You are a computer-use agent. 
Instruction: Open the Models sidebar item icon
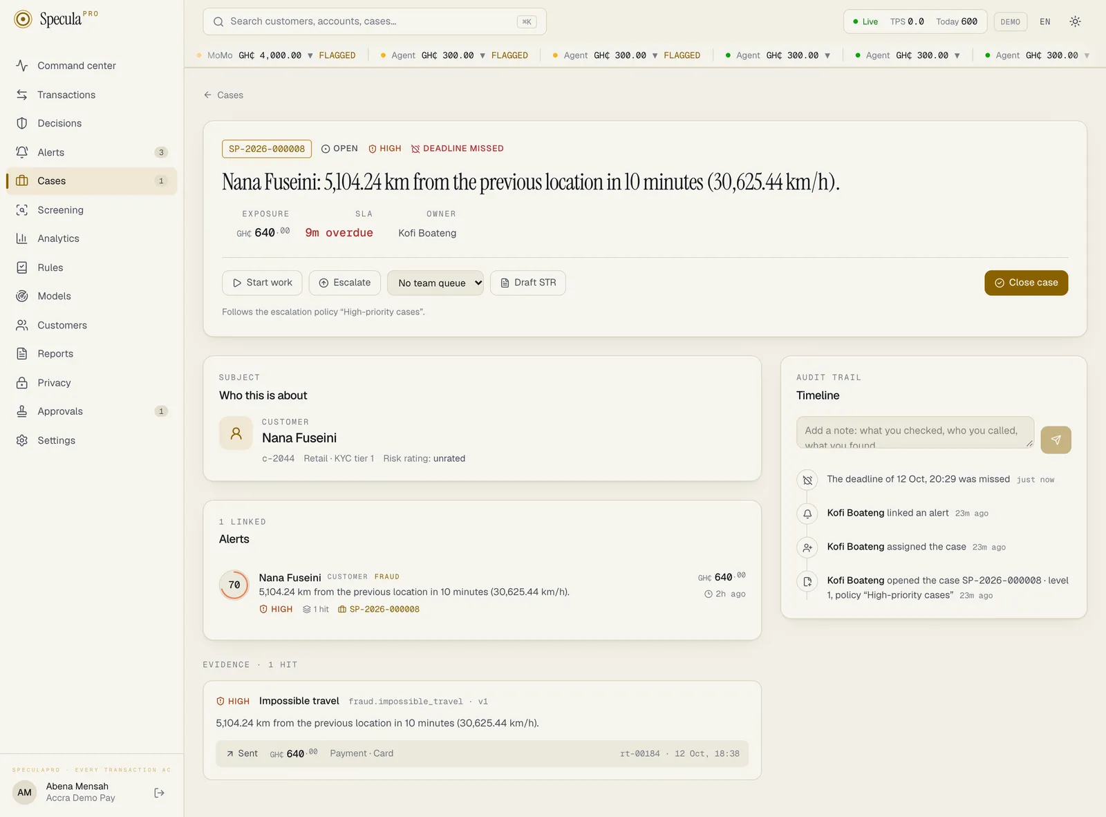tap(22, 296)
